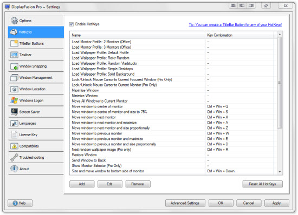This screenshot has width=298, height=215.
Task: Click the Cancel button
Action: [249, 203]
